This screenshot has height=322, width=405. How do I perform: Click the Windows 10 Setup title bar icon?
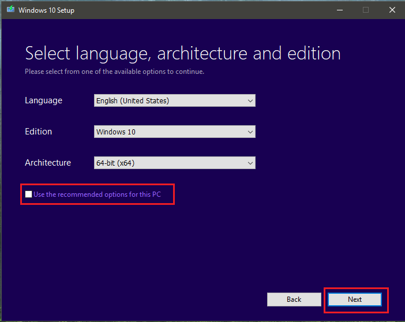point(10,10)
